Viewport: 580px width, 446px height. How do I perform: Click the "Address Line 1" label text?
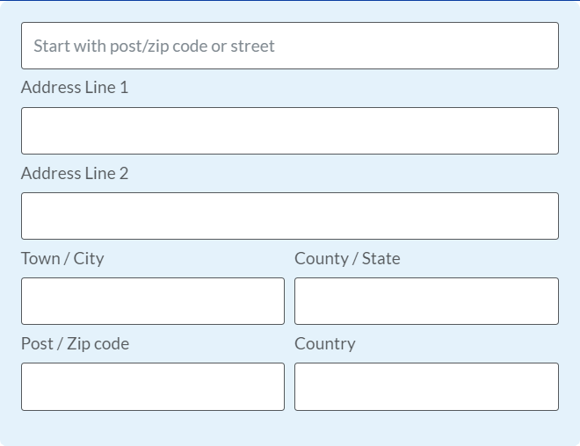[75, 88]
